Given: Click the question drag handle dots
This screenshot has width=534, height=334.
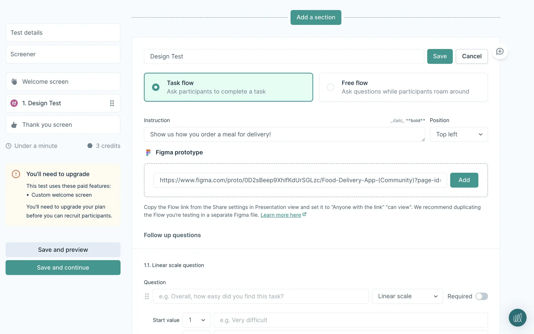Looking at the screenshot, I should pos(147,296).
